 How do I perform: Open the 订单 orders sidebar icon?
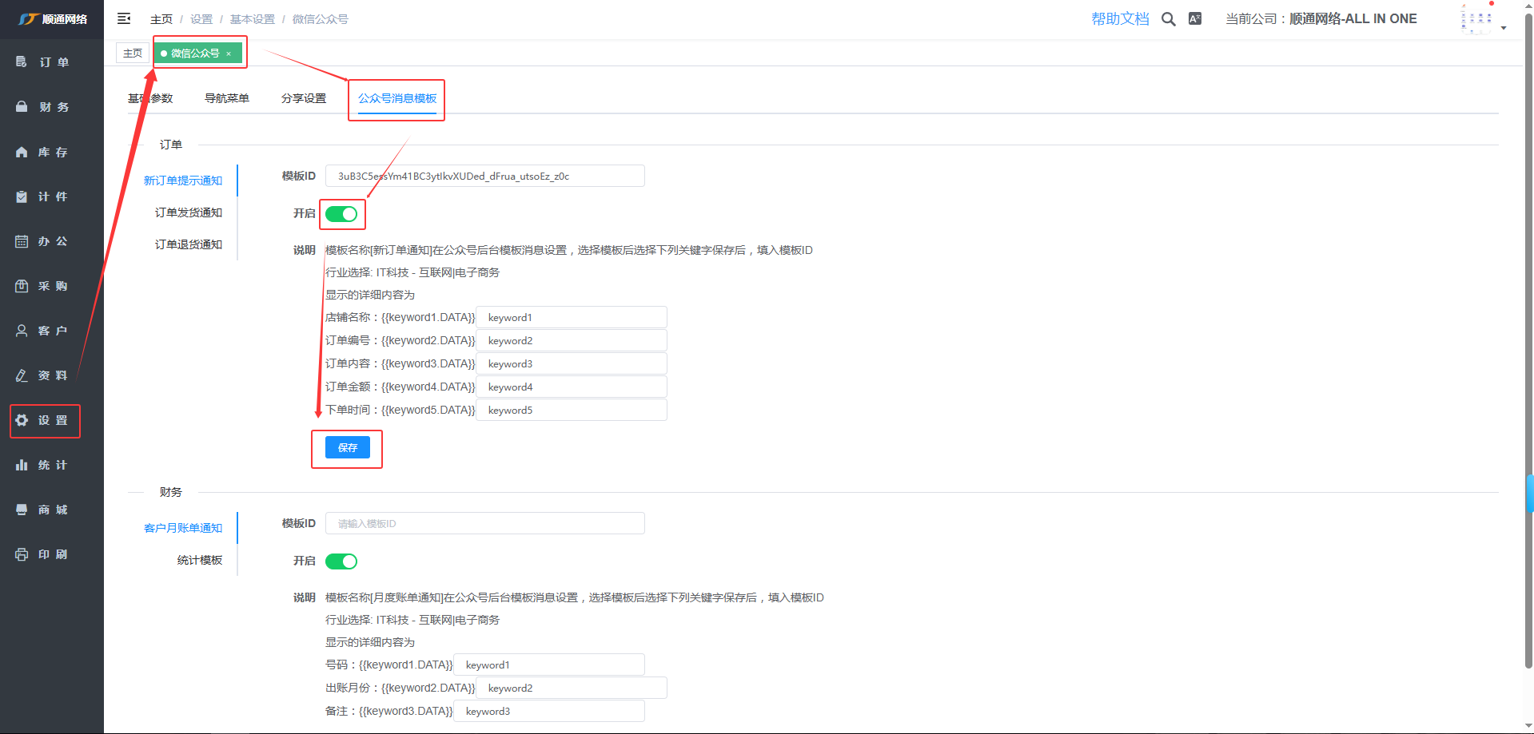pyautogui.click(x=22, y=62)
